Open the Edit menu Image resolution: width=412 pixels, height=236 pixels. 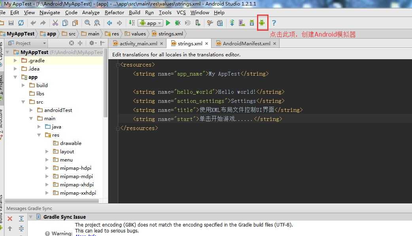[15, 13]
